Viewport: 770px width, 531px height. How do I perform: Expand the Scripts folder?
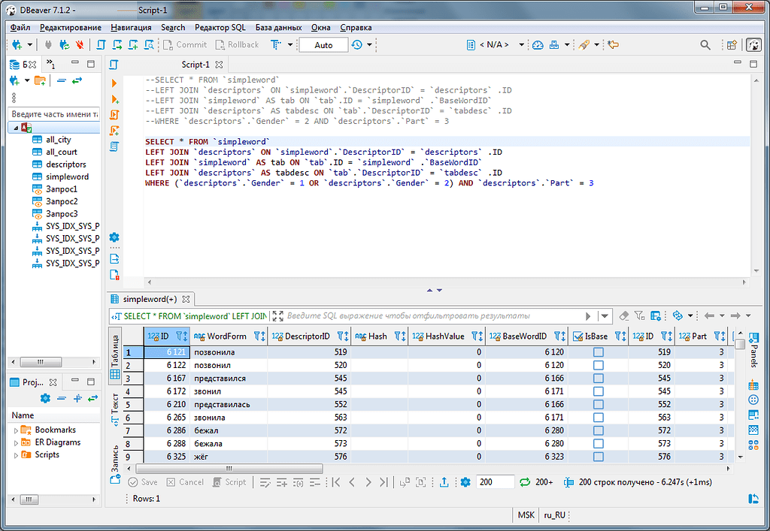[16, 455]
